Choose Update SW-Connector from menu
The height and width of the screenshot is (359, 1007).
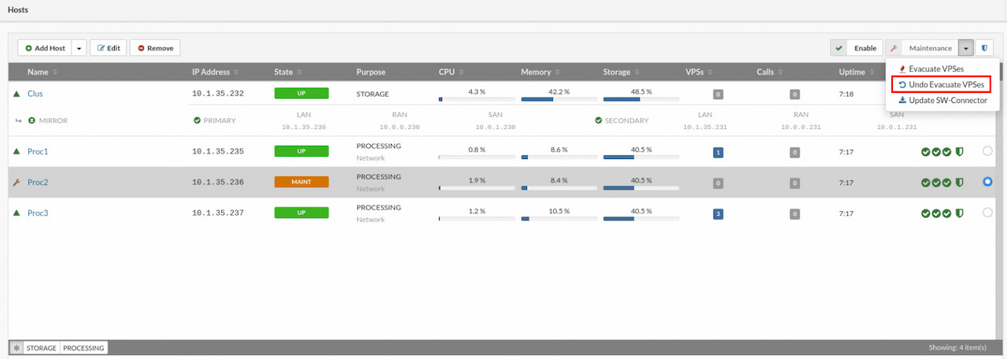pos(942,100)
